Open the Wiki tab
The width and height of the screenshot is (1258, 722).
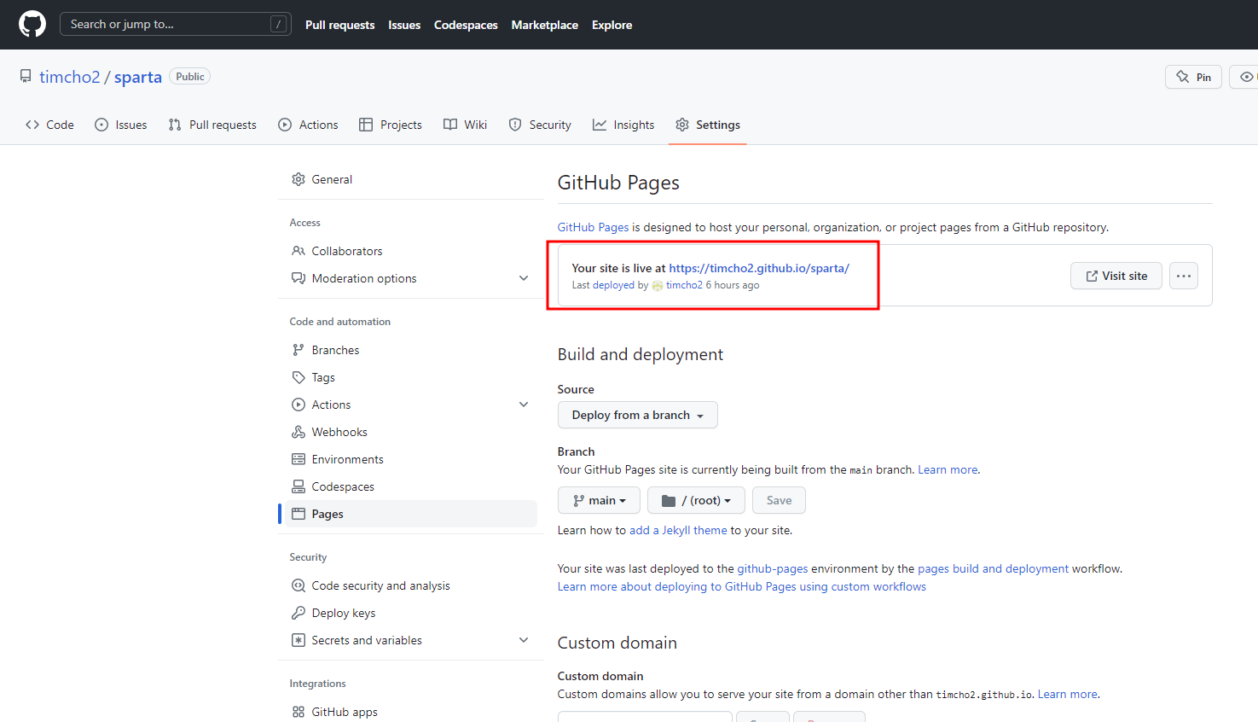[x=465, y=125]
